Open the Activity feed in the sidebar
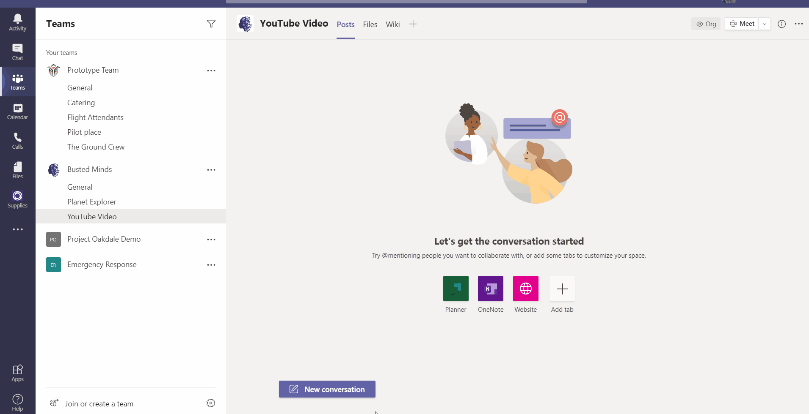This screenshot has height=414, width=809. (x=17, y=22)
